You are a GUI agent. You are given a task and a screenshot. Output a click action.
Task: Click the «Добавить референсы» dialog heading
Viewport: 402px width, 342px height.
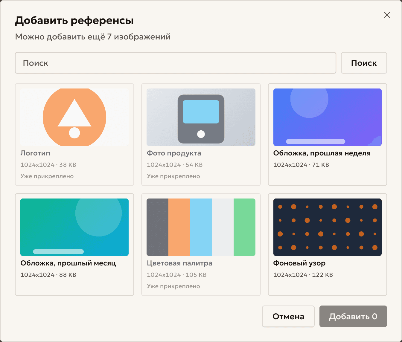point(74,21)
